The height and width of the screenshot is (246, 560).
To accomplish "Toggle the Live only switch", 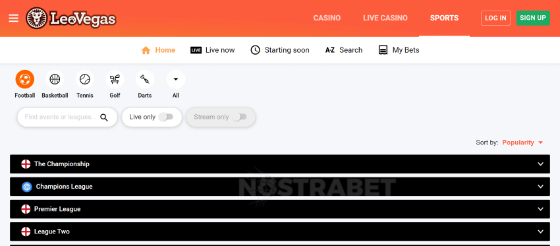I will 166,117.
